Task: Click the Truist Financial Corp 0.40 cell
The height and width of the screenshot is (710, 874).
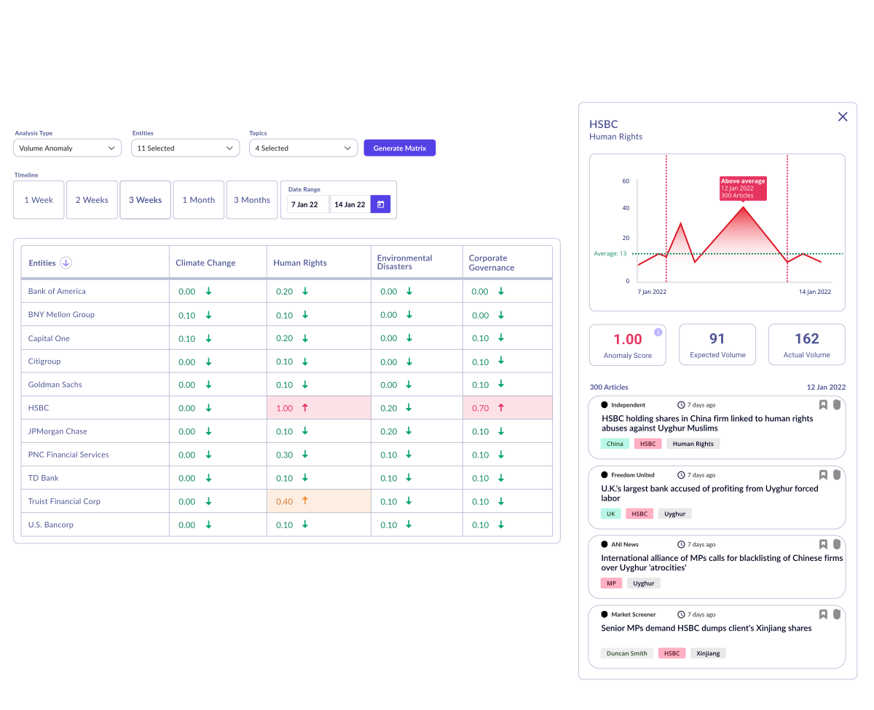Action: pos(319,501)
